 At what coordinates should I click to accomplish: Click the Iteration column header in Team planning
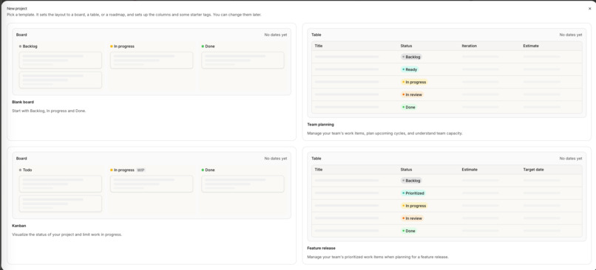pos(469,46)
